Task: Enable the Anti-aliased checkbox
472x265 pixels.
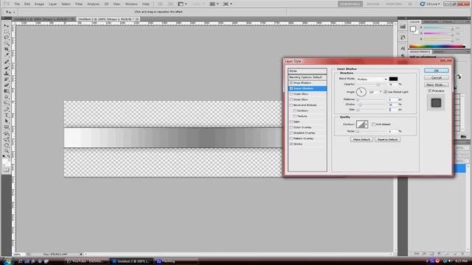Action: point(374,124)
